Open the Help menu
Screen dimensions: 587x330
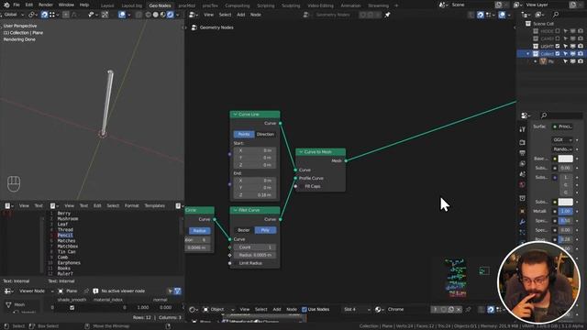[84, 5]
